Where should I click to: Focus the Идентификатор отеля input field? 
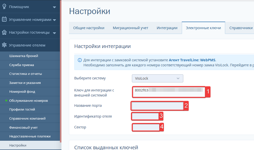[145, 116]
